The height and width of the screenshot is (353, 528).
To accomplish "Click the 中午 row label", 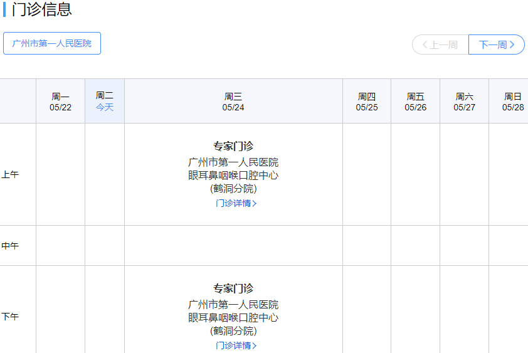I will [11, 246].
